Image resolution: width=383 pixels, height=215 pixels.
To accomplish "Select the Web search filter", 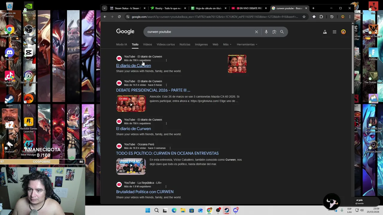I will click(x=215, y=44).
